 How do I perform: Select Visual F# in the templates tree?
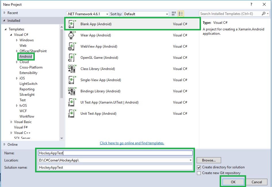coord(21,127)
